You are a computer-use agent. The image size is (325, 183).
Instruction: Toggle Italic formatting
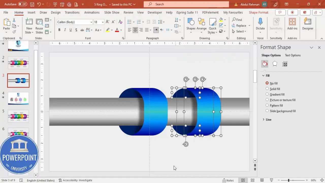[65, 30]
